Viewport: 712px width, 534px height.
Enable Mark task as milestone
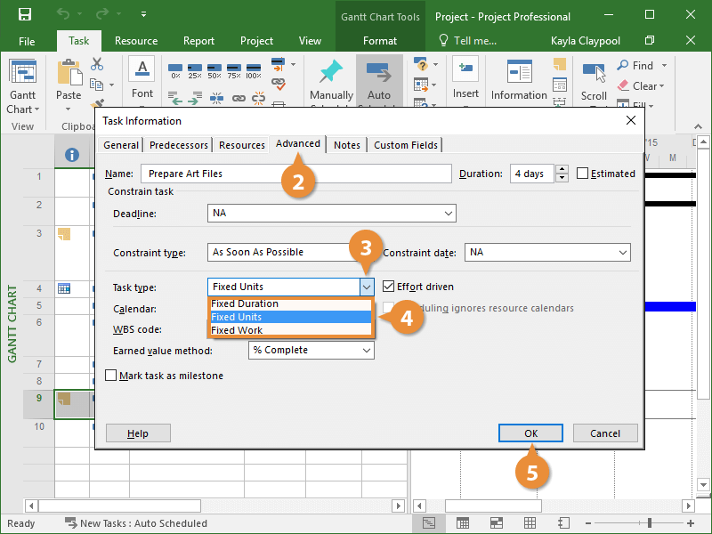tap(111, 376)
